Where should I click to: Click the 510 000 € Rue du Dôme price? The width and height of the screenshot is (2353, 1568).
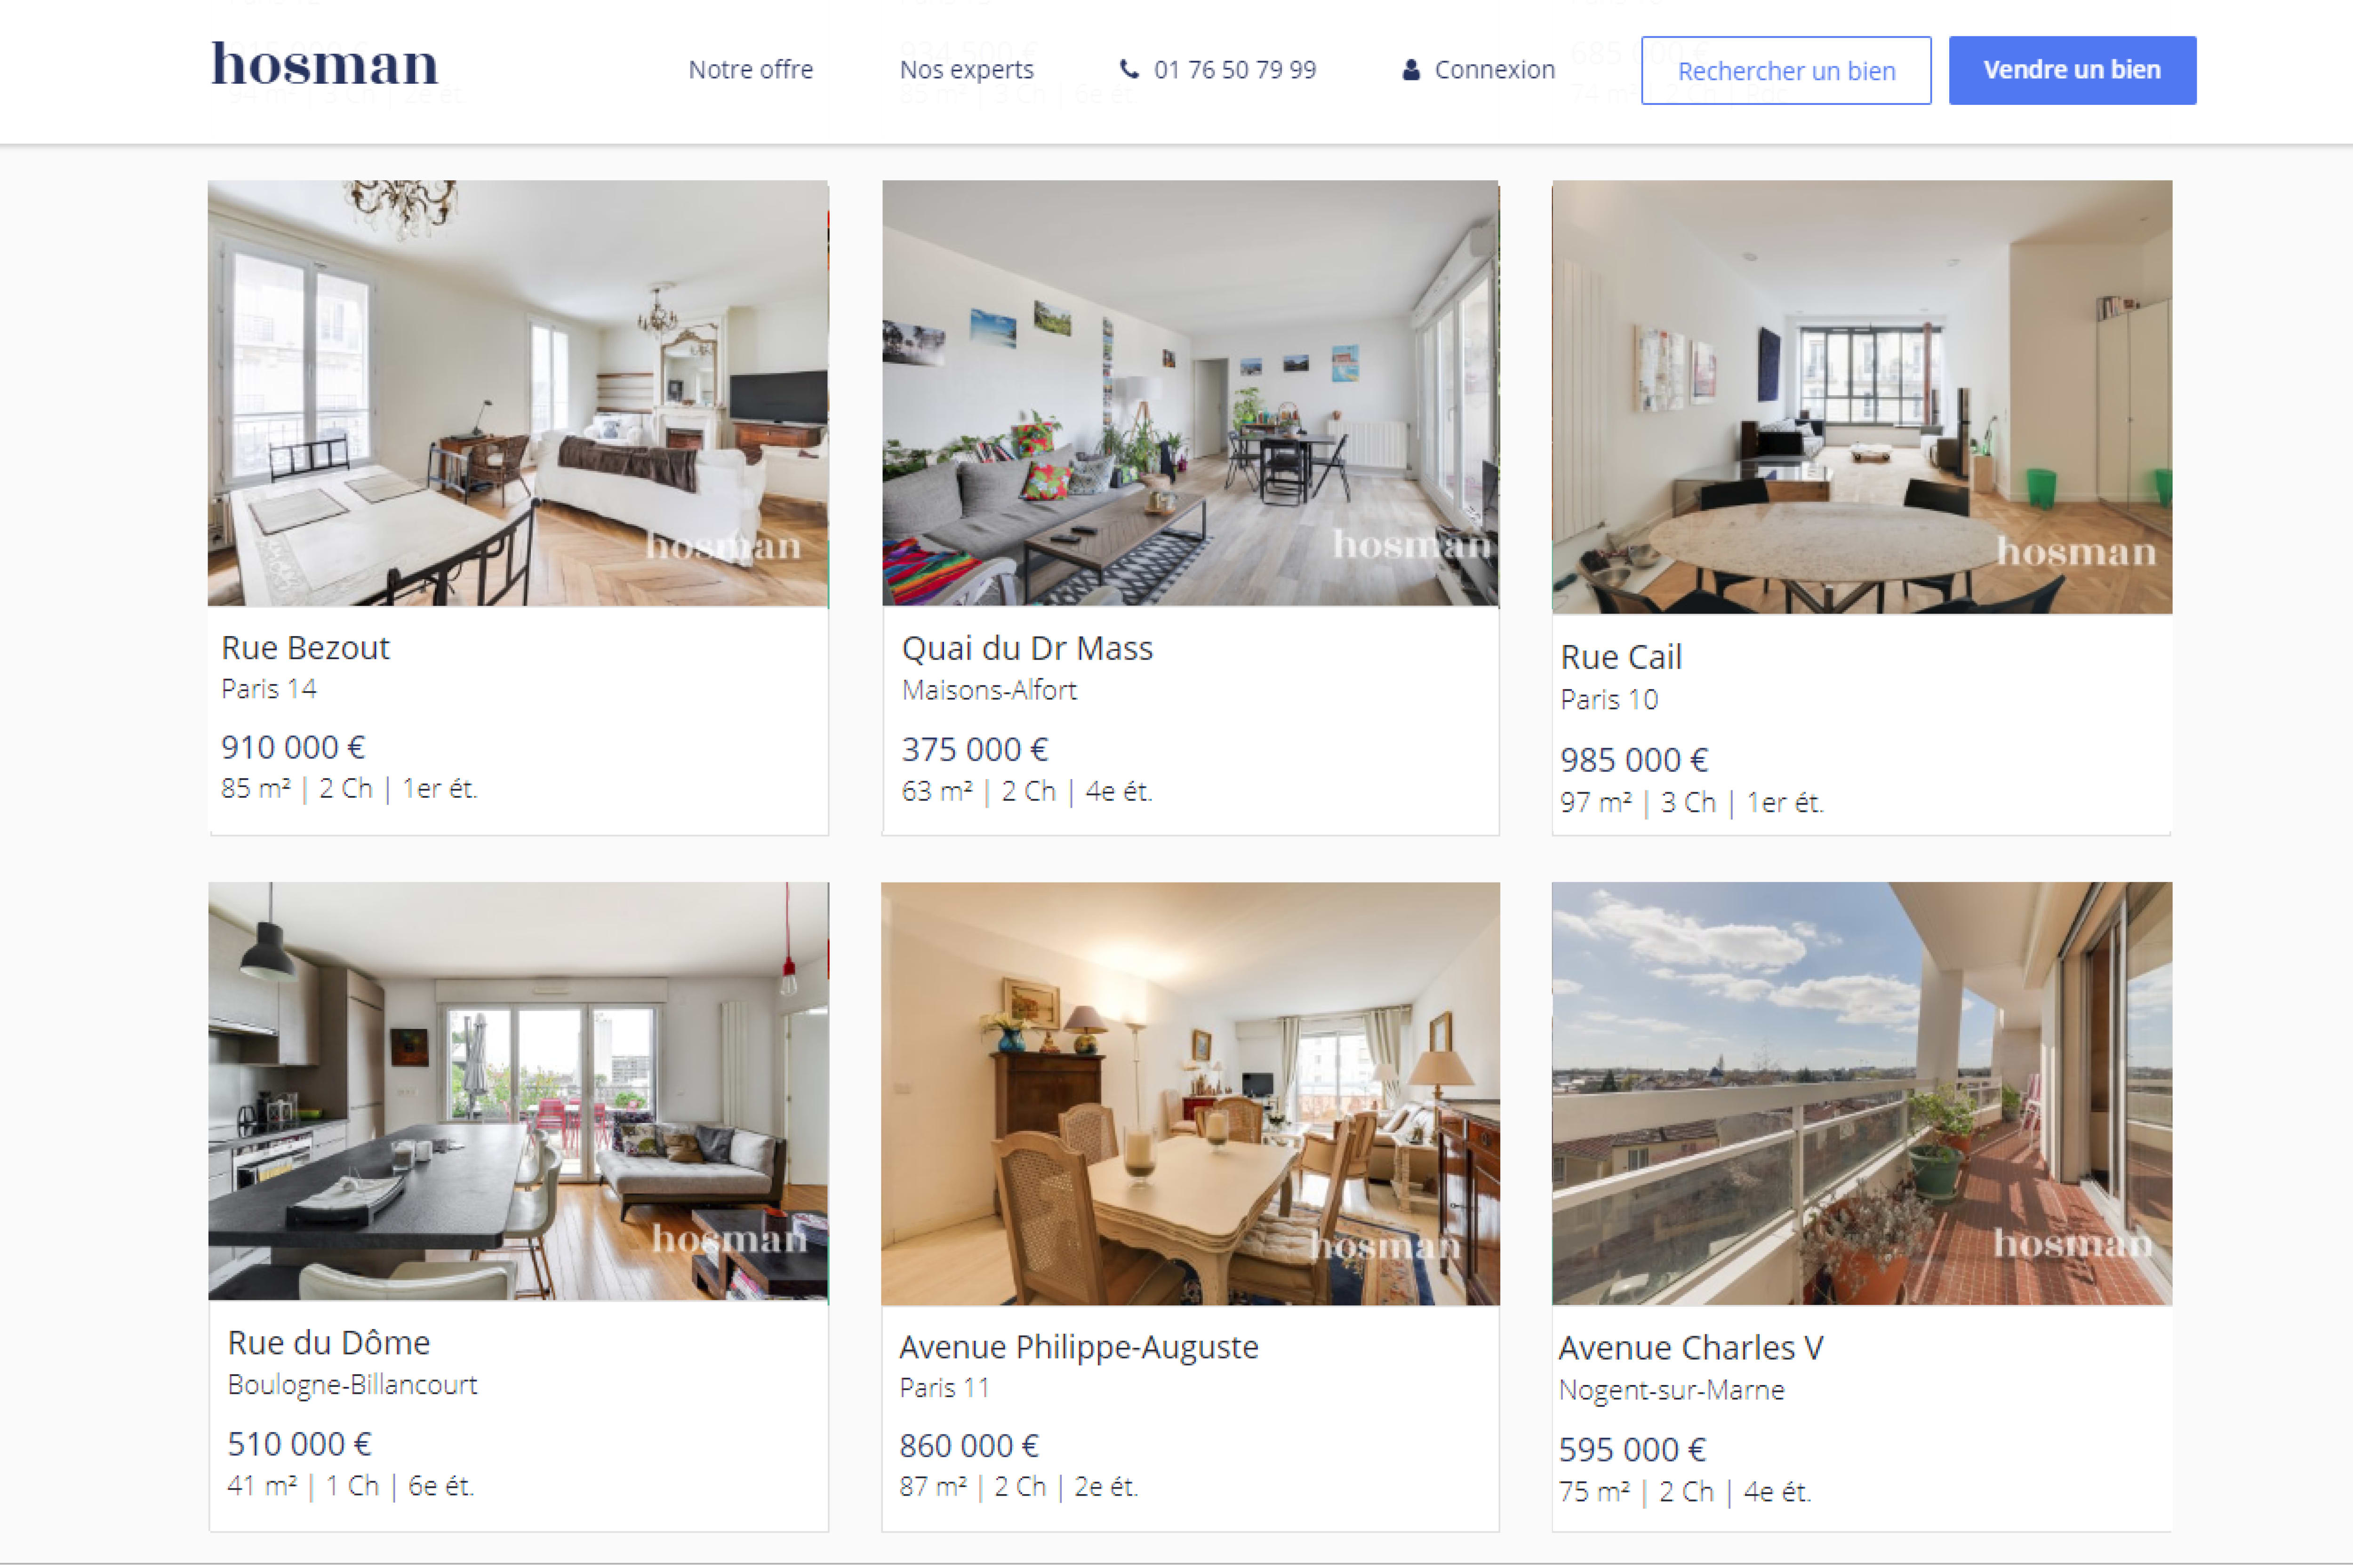[299, 1443]
